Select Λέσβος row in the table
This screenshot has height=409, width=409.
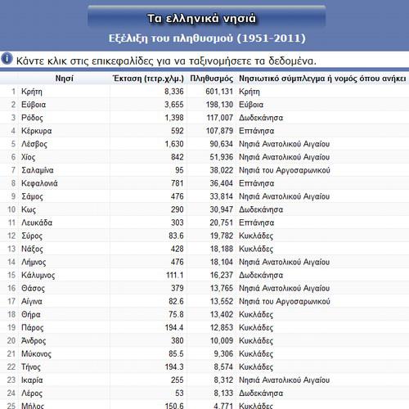pyautogui.click(x=204, y=144)
